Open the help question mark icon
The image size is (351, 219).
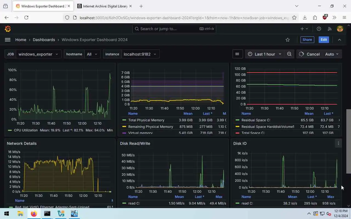(x=319, y=29)
